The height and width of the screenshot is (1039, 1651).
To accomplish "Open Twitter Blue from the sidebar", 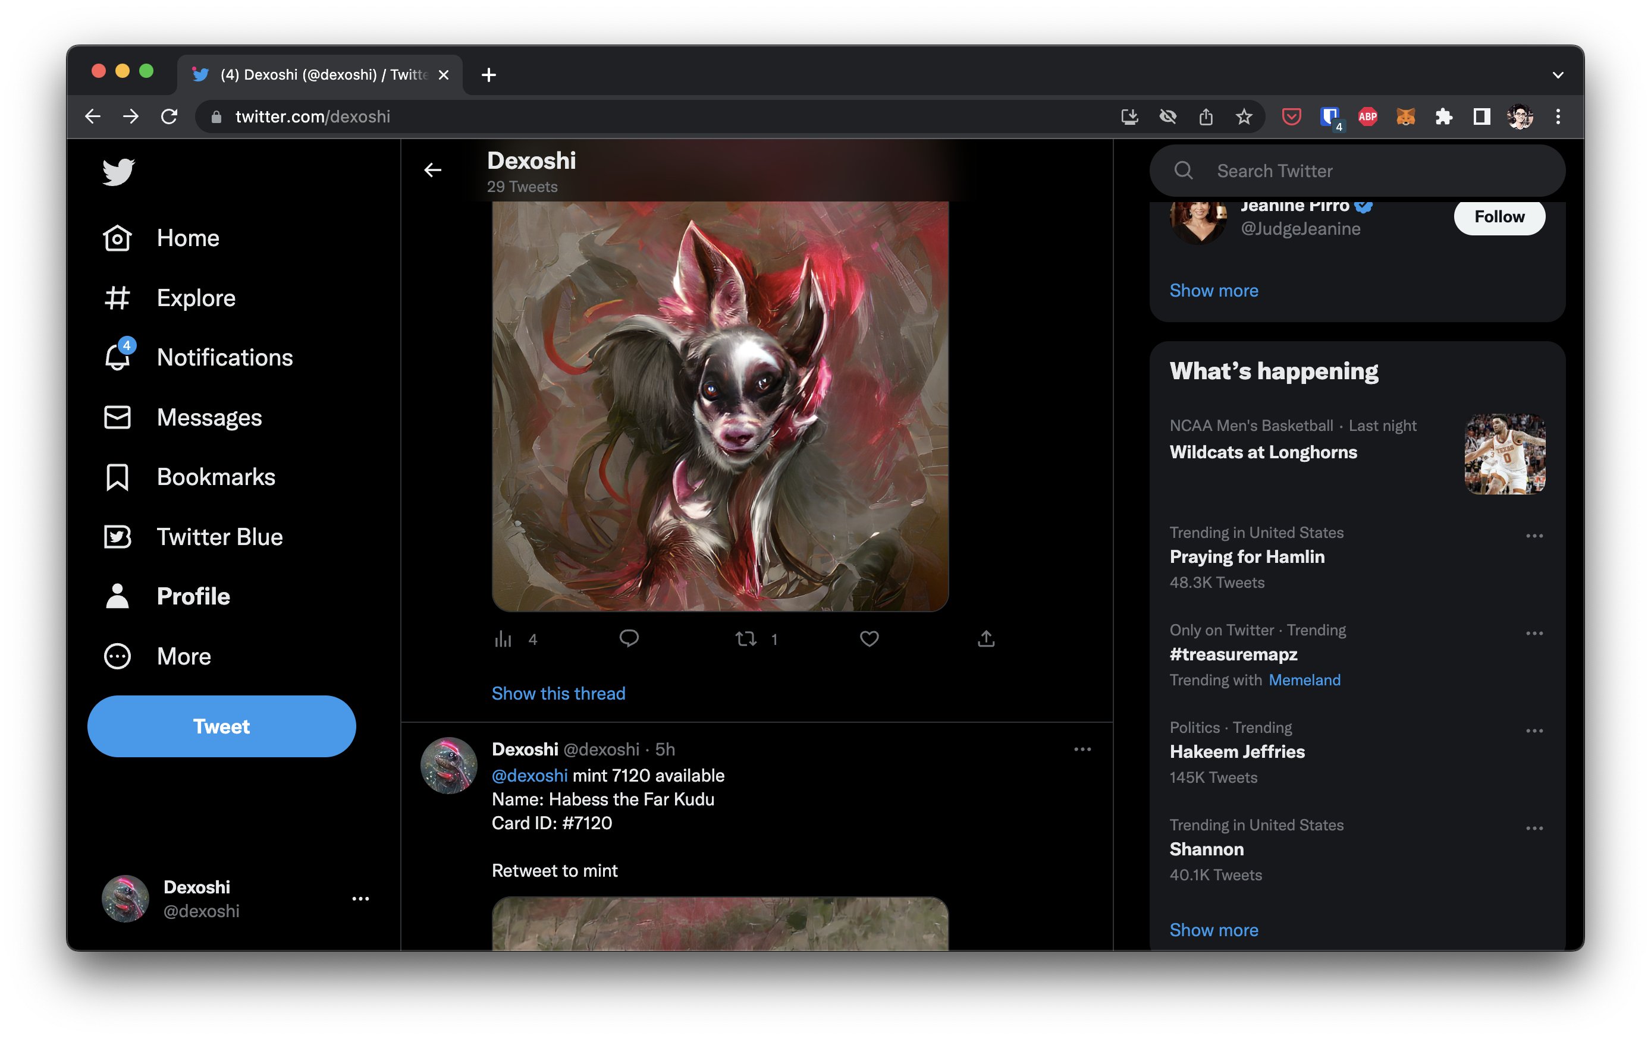I will (x=193, y=537).
